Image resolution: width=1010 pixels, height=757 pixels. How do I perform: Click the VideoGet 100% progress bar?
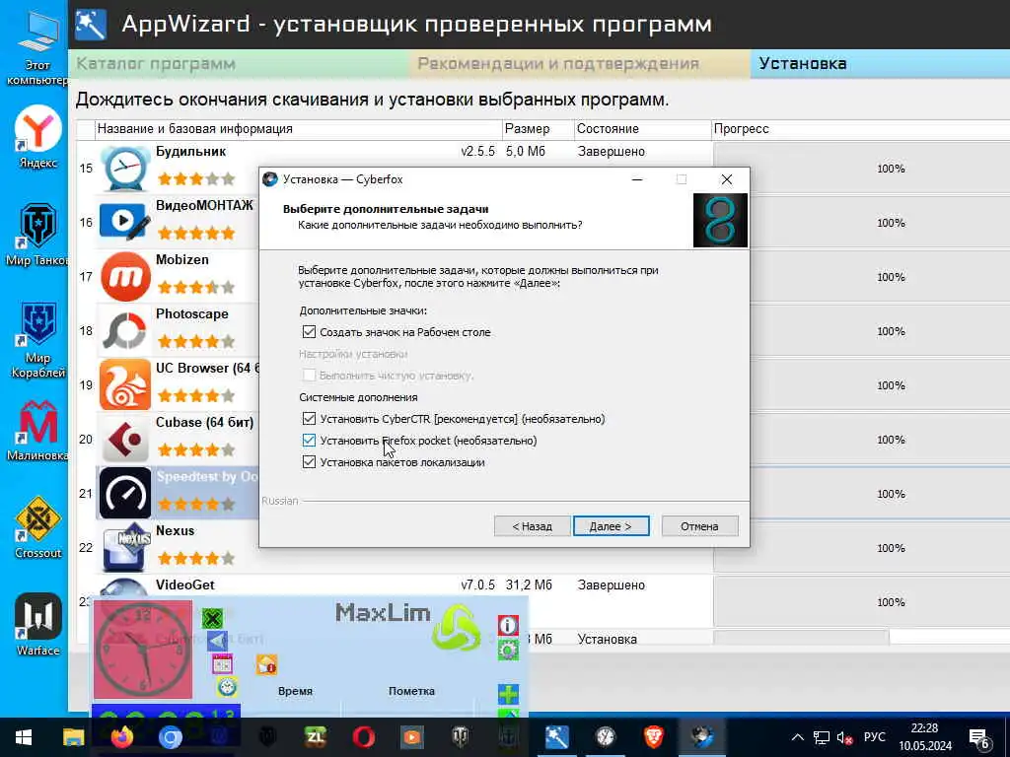coord(862,602)
